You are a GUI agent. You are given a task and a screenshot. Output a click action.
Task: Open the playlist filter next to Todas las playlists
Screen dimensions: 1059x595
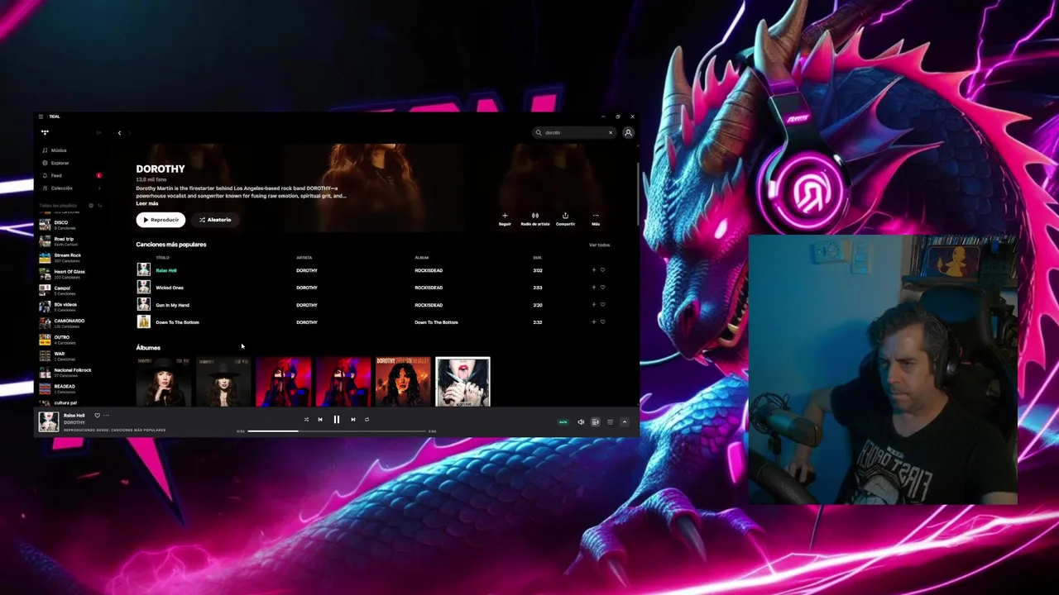pyautogui.click(x=91, y=205)
